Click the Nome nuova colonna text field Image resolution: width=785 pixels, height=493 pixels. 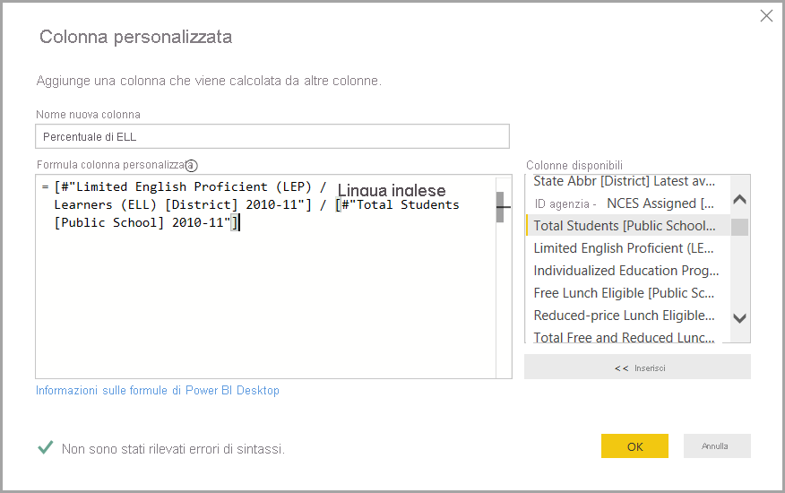click(272, 136)
